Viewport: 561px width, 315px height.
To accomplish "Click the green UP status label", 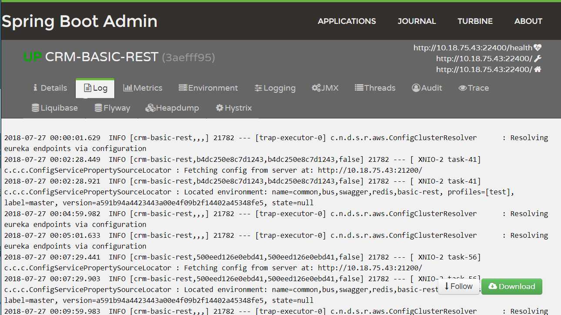I will tap(33, 57).
